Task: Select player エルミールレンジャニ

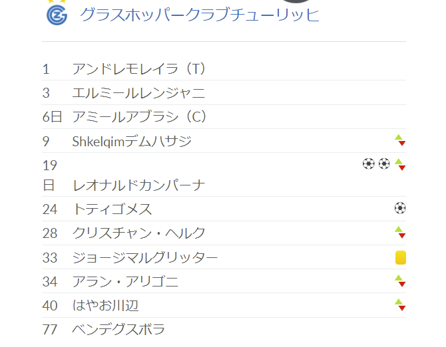Action: point(138,93)
